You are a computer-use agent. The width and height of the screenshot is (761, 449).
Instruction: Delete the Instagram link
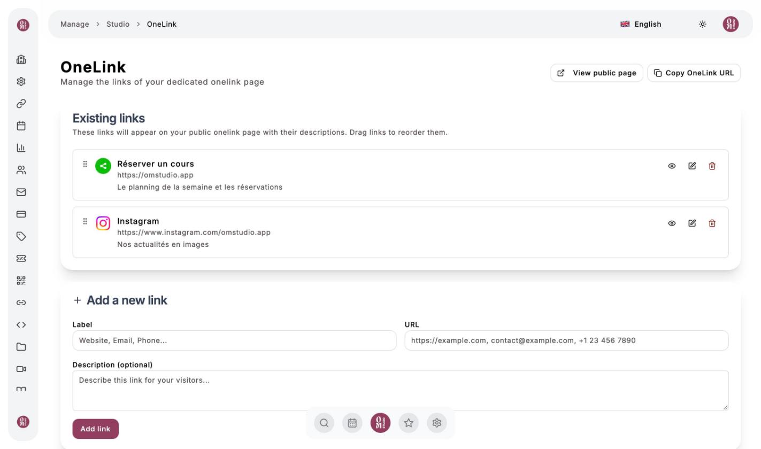click(712, 223)
